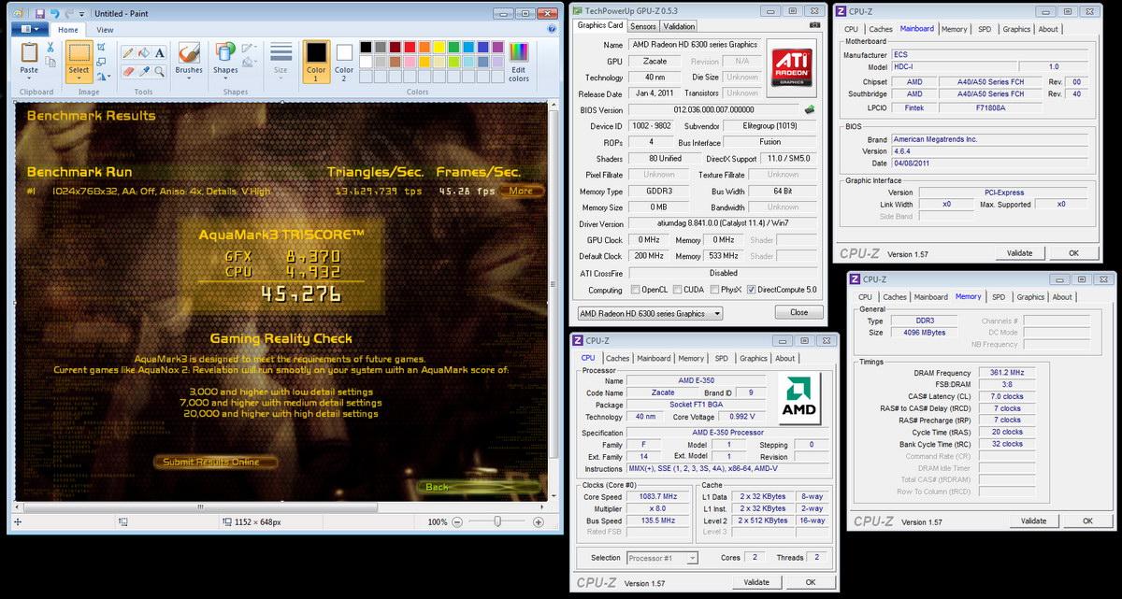The image size is (1122, 599).
Task: Select the Magnifier tool in Paint
Action: 160,71
